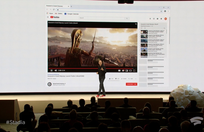The height and width of the screenshot is (132, 204).
Task: Toggle playlist loop icon
Action: (x=142, y=28)
